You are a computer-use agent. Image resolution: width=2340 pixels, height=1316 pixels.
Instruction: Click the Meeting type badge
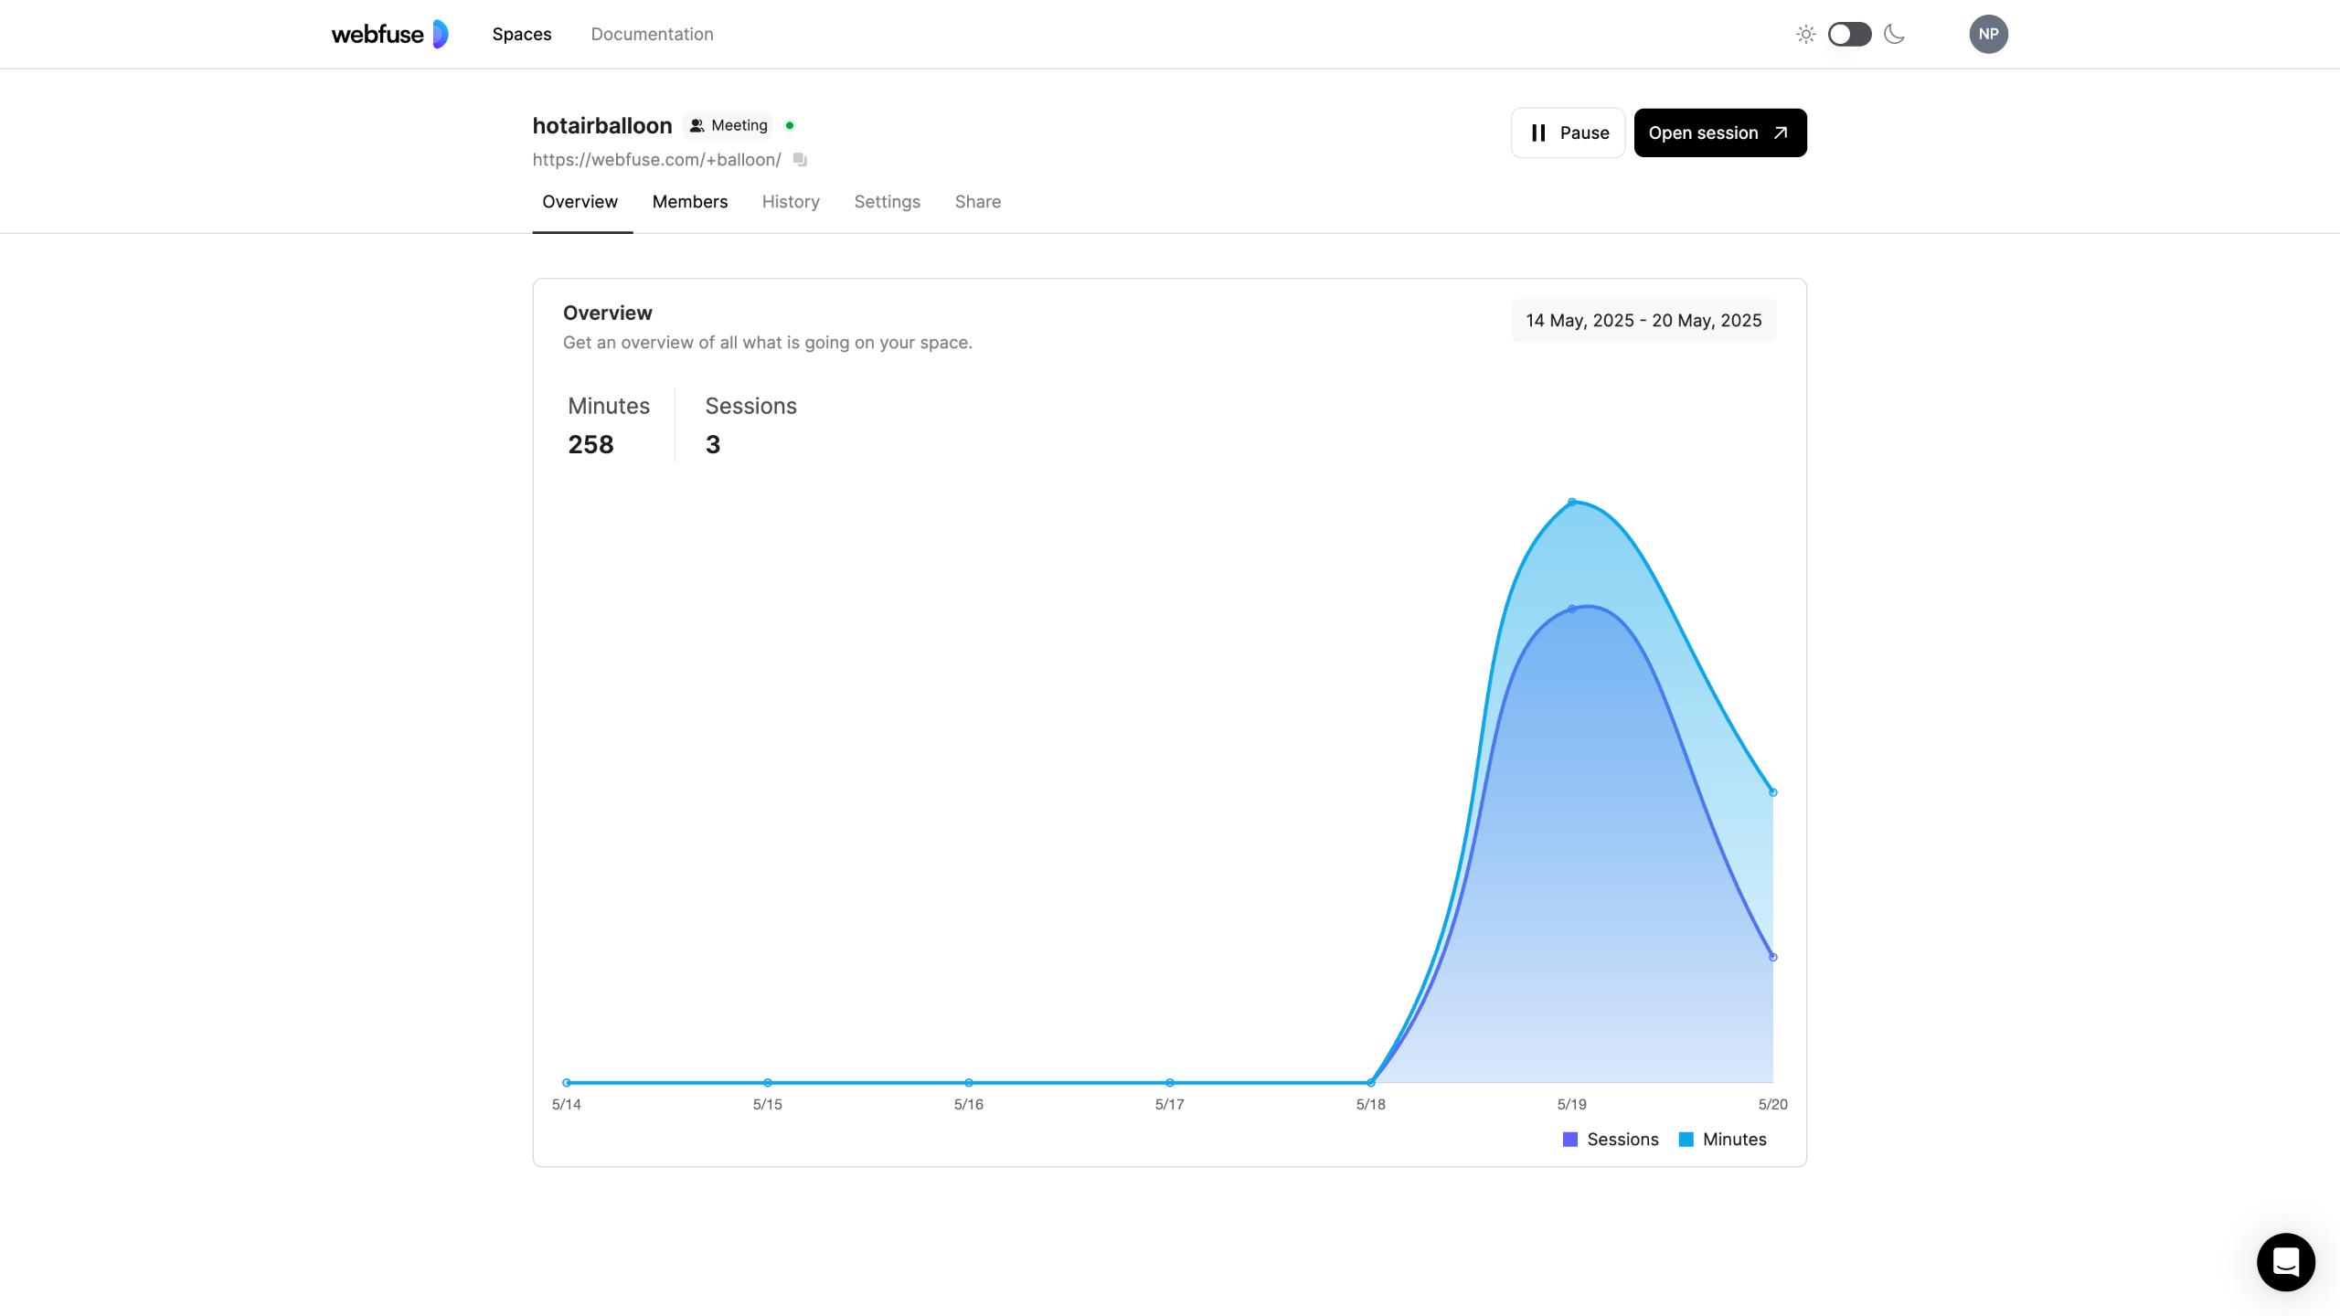click(729, 125)
